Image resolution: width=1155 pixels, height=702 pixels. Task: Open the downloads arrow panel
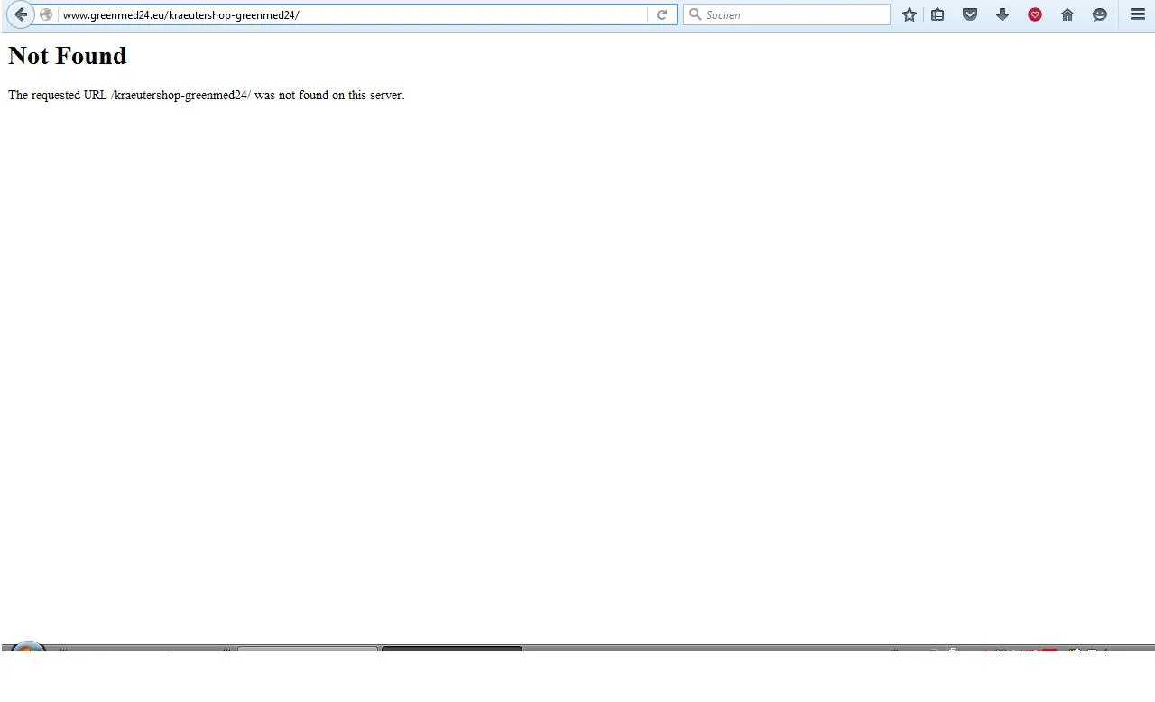click(1003, 14)
